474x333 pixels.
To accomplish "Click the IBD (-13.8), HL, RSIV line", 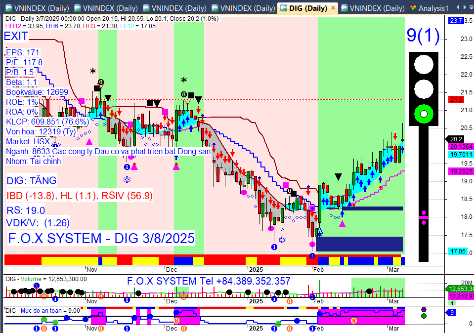I will point(80,196).
